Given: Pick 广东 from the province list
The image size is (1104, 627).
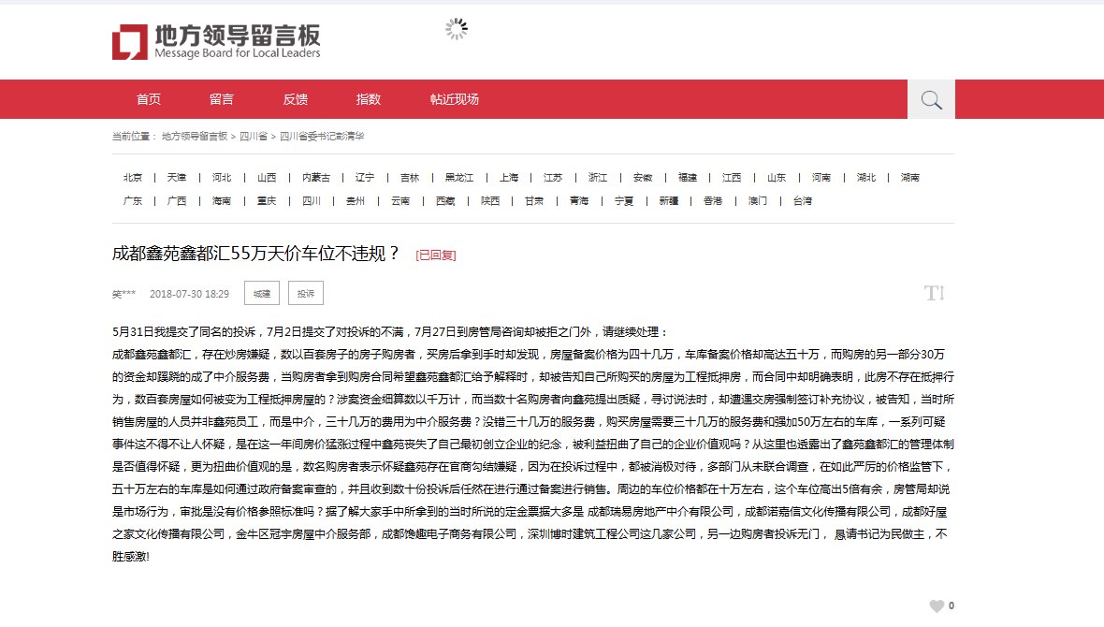Looking at the screenshot, I should (x=133, y=201).
